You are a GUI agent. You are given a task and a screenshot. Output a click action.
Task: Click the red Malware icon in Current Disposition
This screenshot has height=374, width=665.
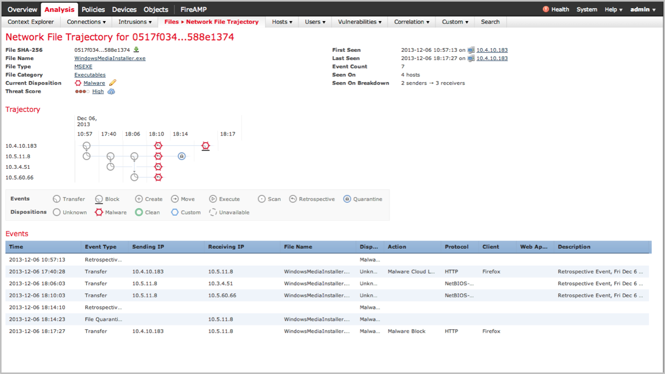tap(78, 83)
